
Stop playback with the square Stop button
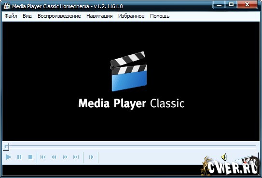pos(30,157)
